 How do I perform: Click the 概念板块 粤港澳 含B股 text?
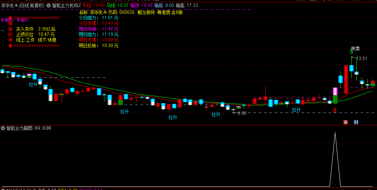tap(160, 12)
